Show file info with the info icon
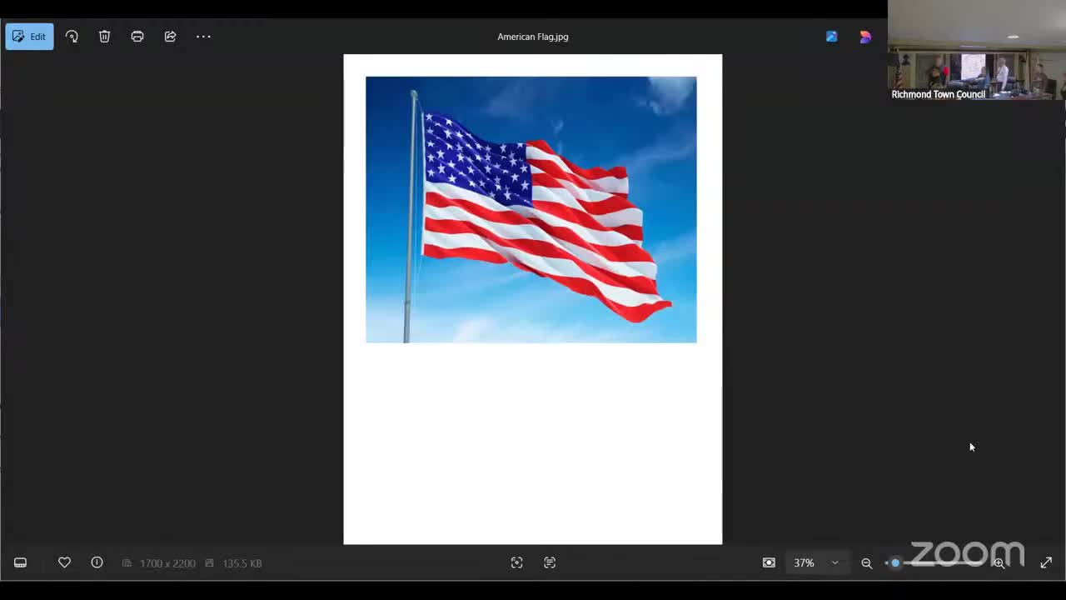 [x=97, y=563]
